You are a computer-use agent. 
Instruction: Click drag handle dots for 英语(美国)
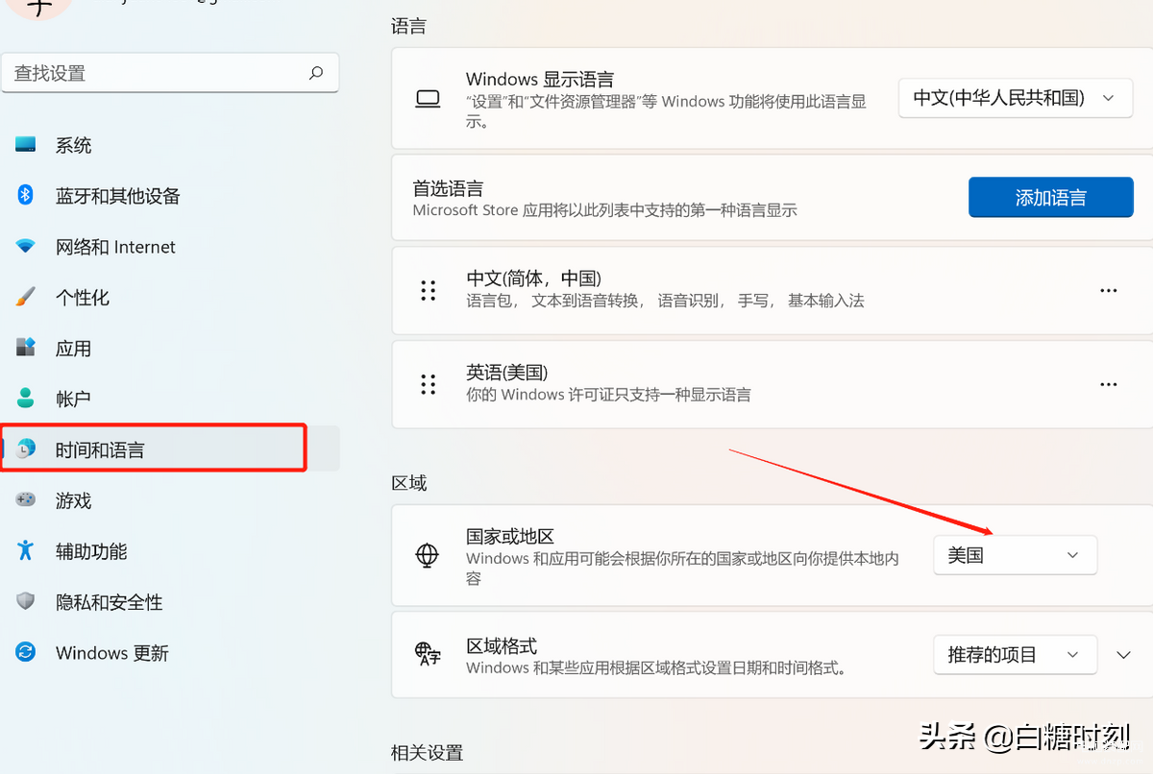click(429, 384)
